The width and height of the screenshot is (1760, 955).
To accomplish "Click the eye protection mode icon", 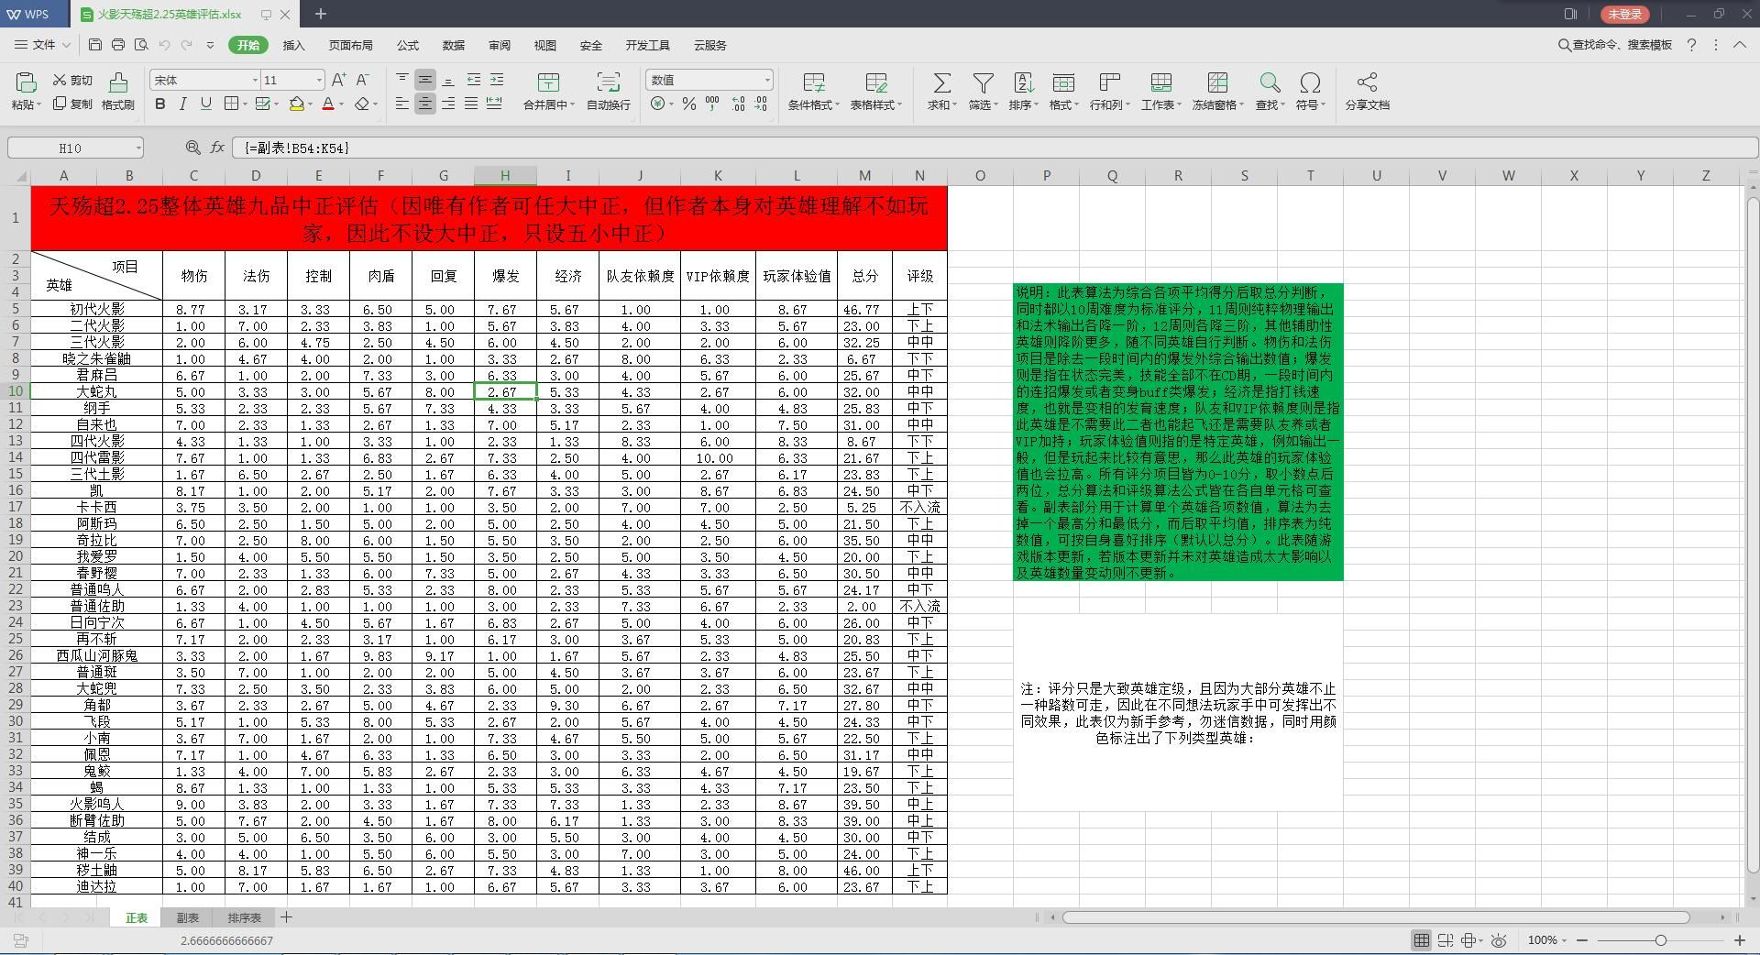I will [x=1499, y=940].
